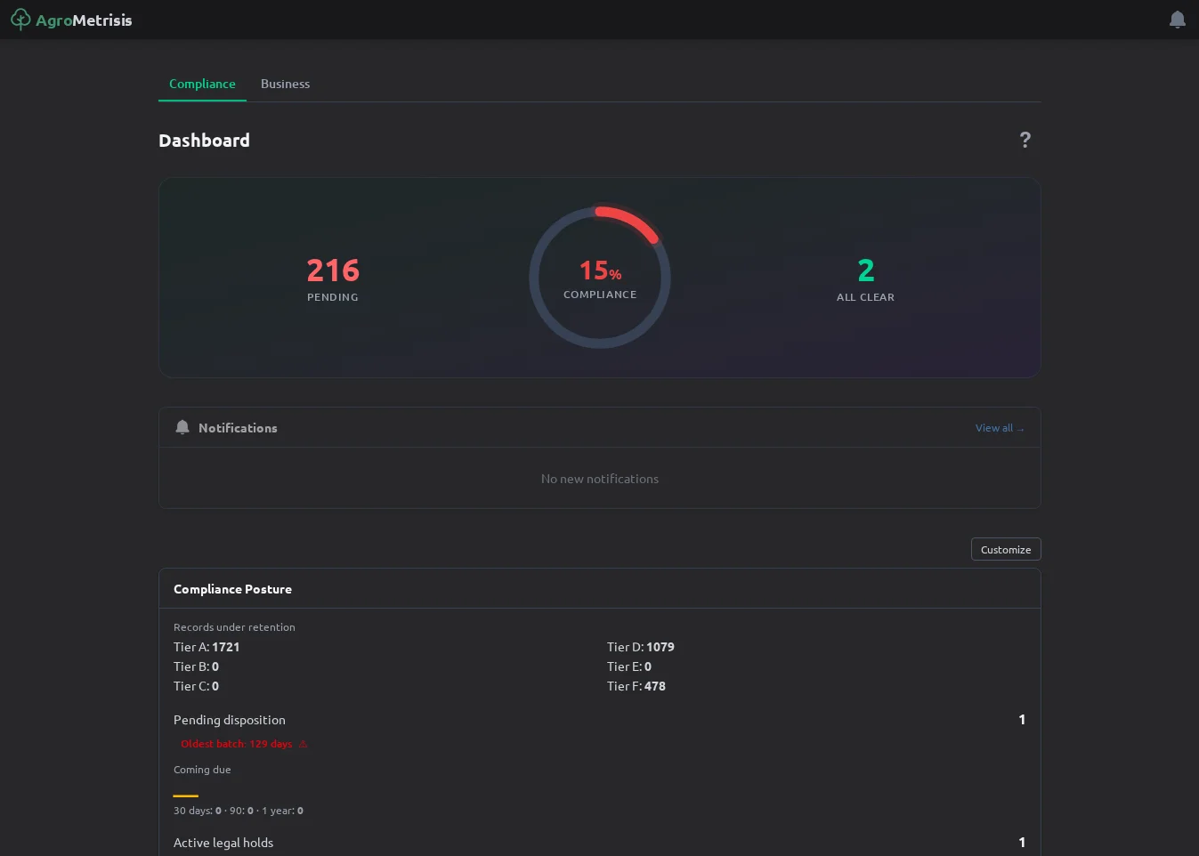Image resolution: width=1199 pixels, height=856 pixels.
Task: Click the Coming due label
Action: (x=202, y=770)
